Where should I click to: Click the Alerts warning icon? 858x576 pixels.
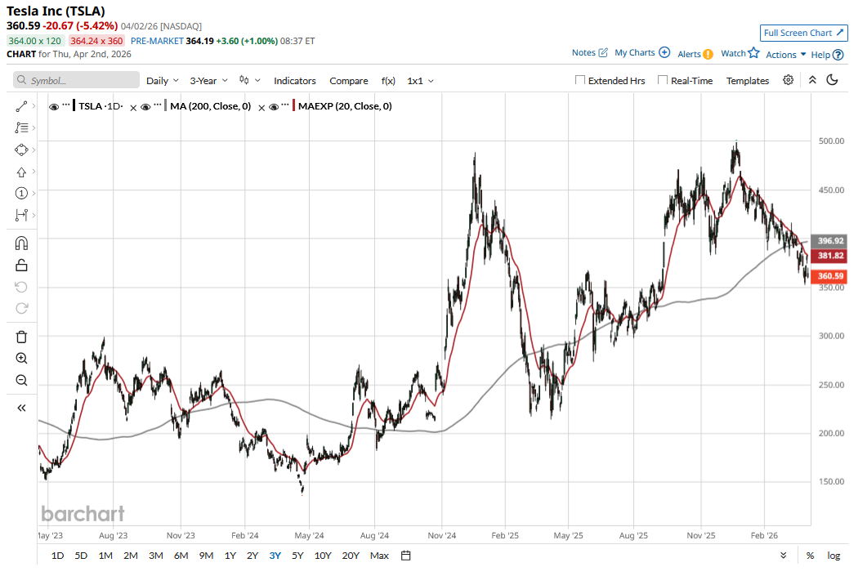click(x=708, y=54)
